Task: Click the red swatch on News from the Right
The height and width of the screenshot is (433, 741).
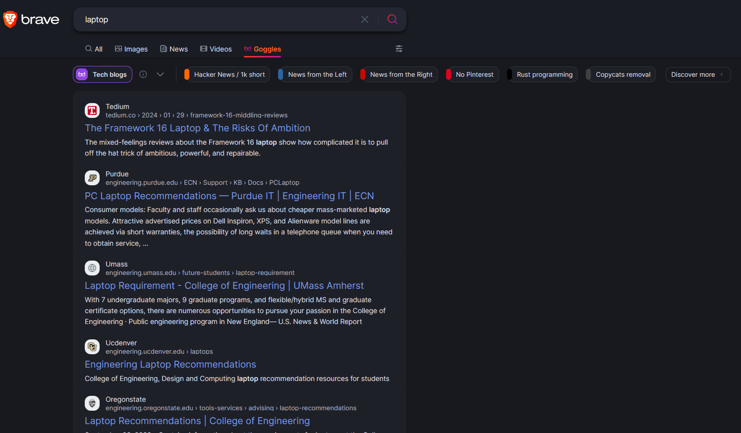Action: click(363, 74)
